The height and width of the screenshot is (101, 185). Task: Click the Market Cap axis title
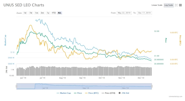(5, 40)
